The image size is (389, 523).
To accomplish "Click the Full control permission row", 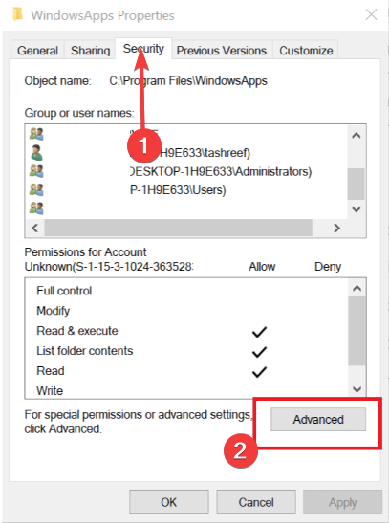I will click(x=186, y=291).
